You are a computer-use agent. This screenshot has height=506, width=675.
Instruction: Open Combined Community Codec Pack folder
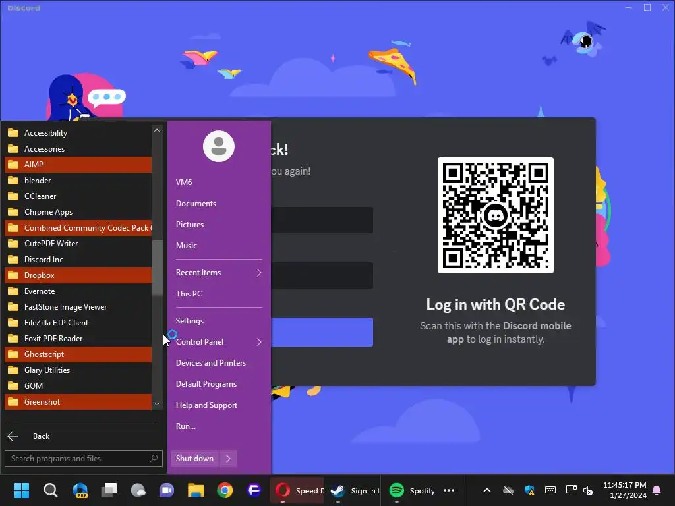pyautogui.click(x=78, y=227)
